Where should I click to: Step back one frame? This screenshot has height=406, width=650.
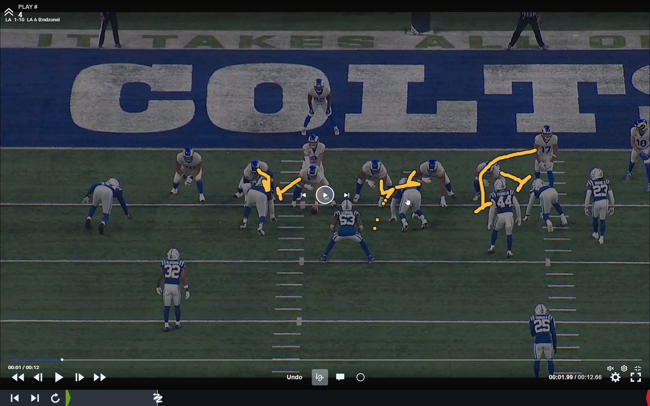point(38,377)
